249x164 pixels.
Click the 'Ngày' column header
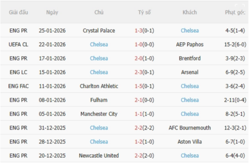pos(52,12)
